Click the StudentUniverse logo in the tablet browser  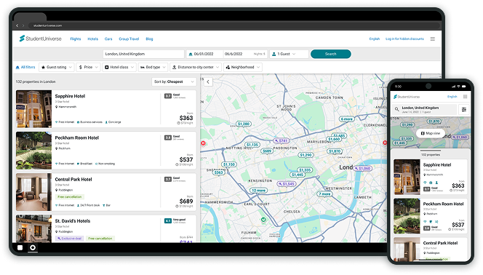click(x=40, y=39)
